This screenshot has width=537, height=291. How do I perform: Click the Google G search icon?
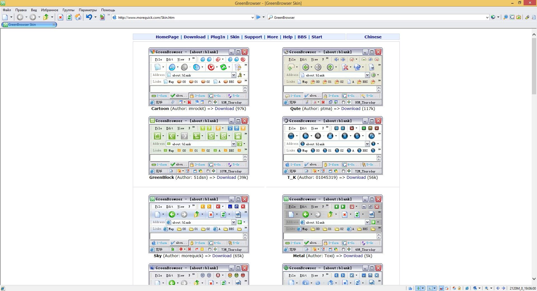[x=512, y=17]
